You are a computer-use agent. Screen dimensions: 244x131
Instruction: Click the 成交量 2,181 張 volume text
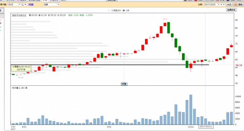[20, 88]
